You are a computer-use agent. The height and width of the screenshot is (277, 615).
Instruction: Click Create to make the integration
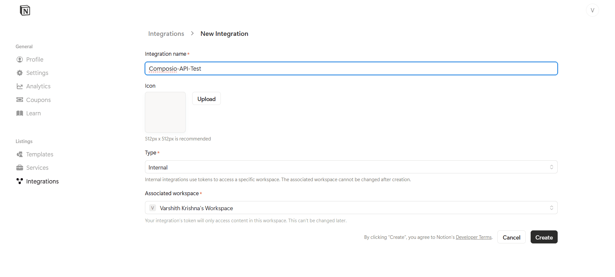[x=544, y=237]
